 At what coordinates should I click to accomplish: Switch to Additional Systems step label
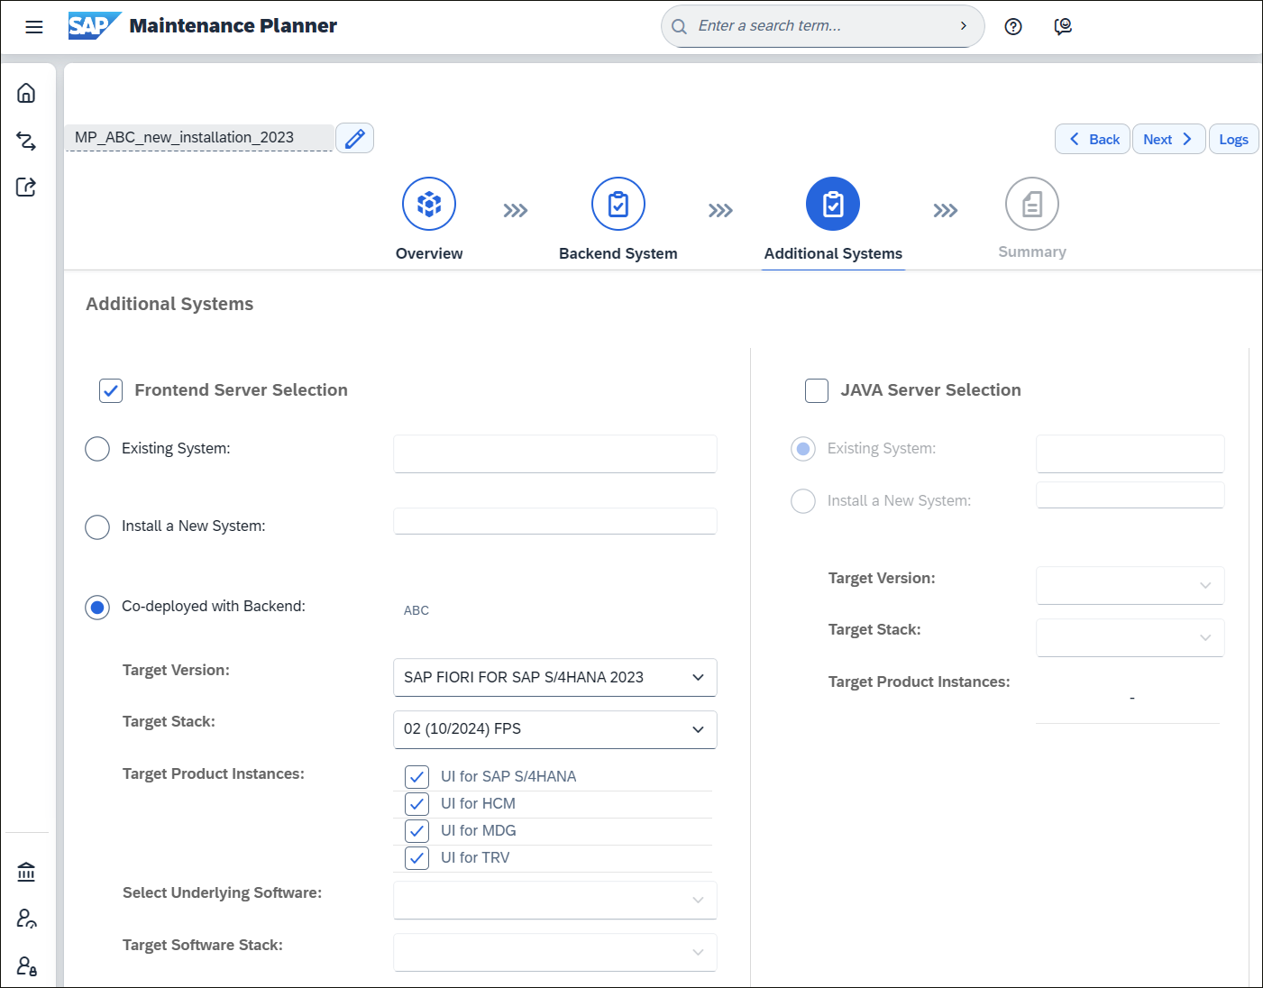833,253
